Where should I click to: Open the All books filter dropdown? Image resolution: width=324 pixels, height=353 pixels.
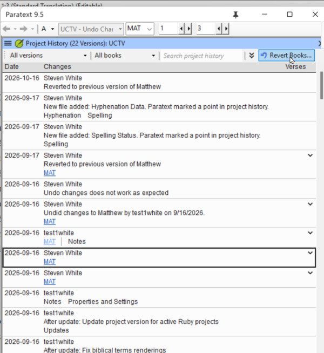click(125, 56)
